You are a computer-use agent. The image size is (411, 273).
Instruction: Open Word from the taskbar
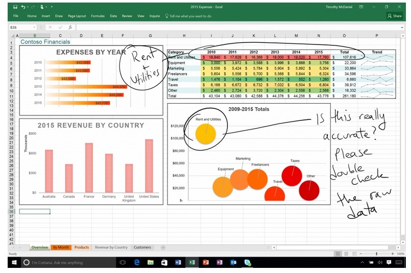click(x=178, y=262)
